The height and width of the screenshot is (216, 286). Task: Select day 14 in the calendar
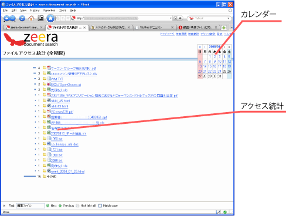(205, 66)
